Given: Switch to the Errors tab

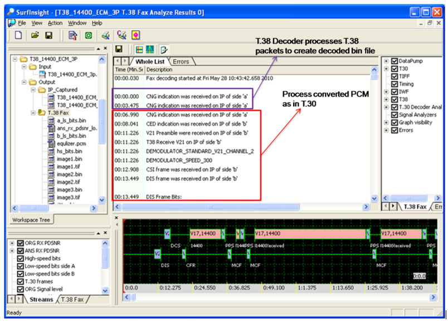Looking at the screenshot, I should click(x=181, y=61).
